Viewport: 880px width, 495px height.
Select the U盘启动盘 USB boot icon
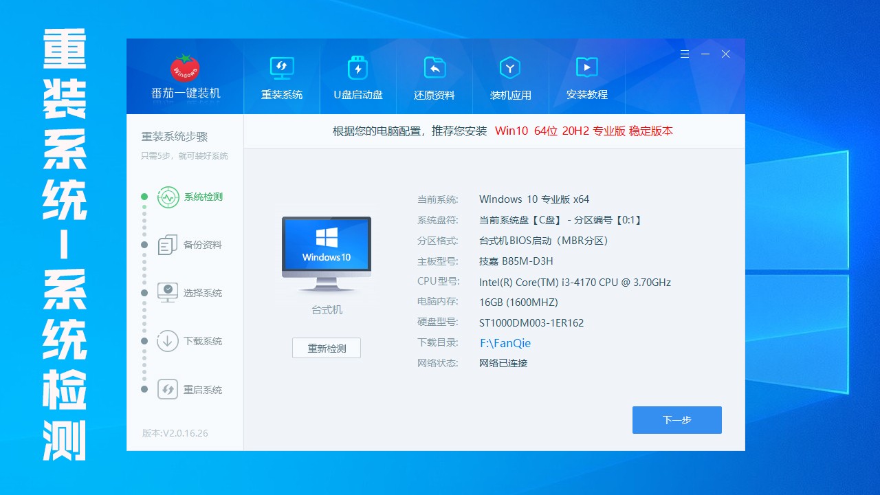click(357, 68)
